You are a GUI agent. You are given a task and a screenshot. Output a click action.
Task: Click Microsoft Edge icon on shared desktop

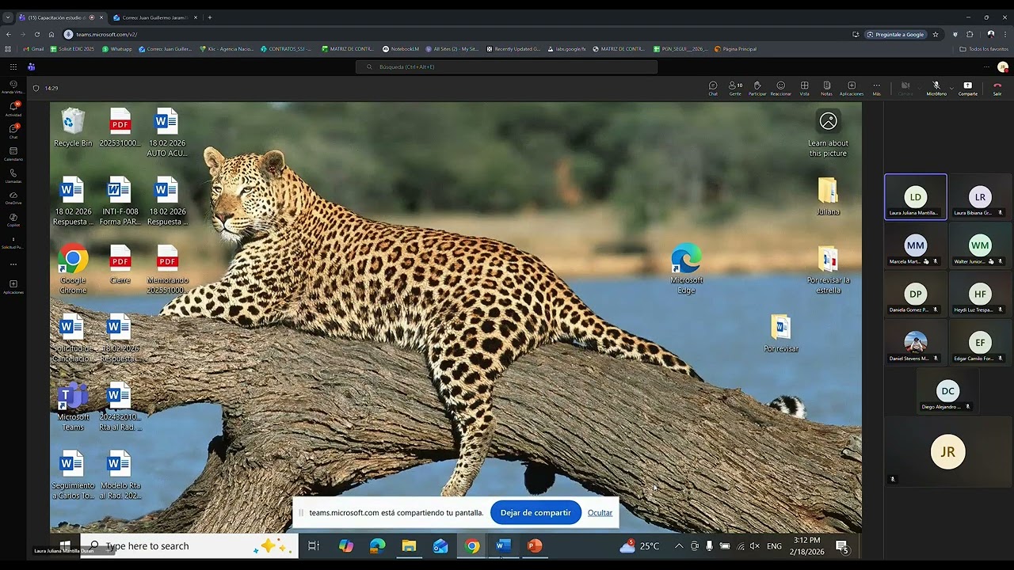[686, 269]
